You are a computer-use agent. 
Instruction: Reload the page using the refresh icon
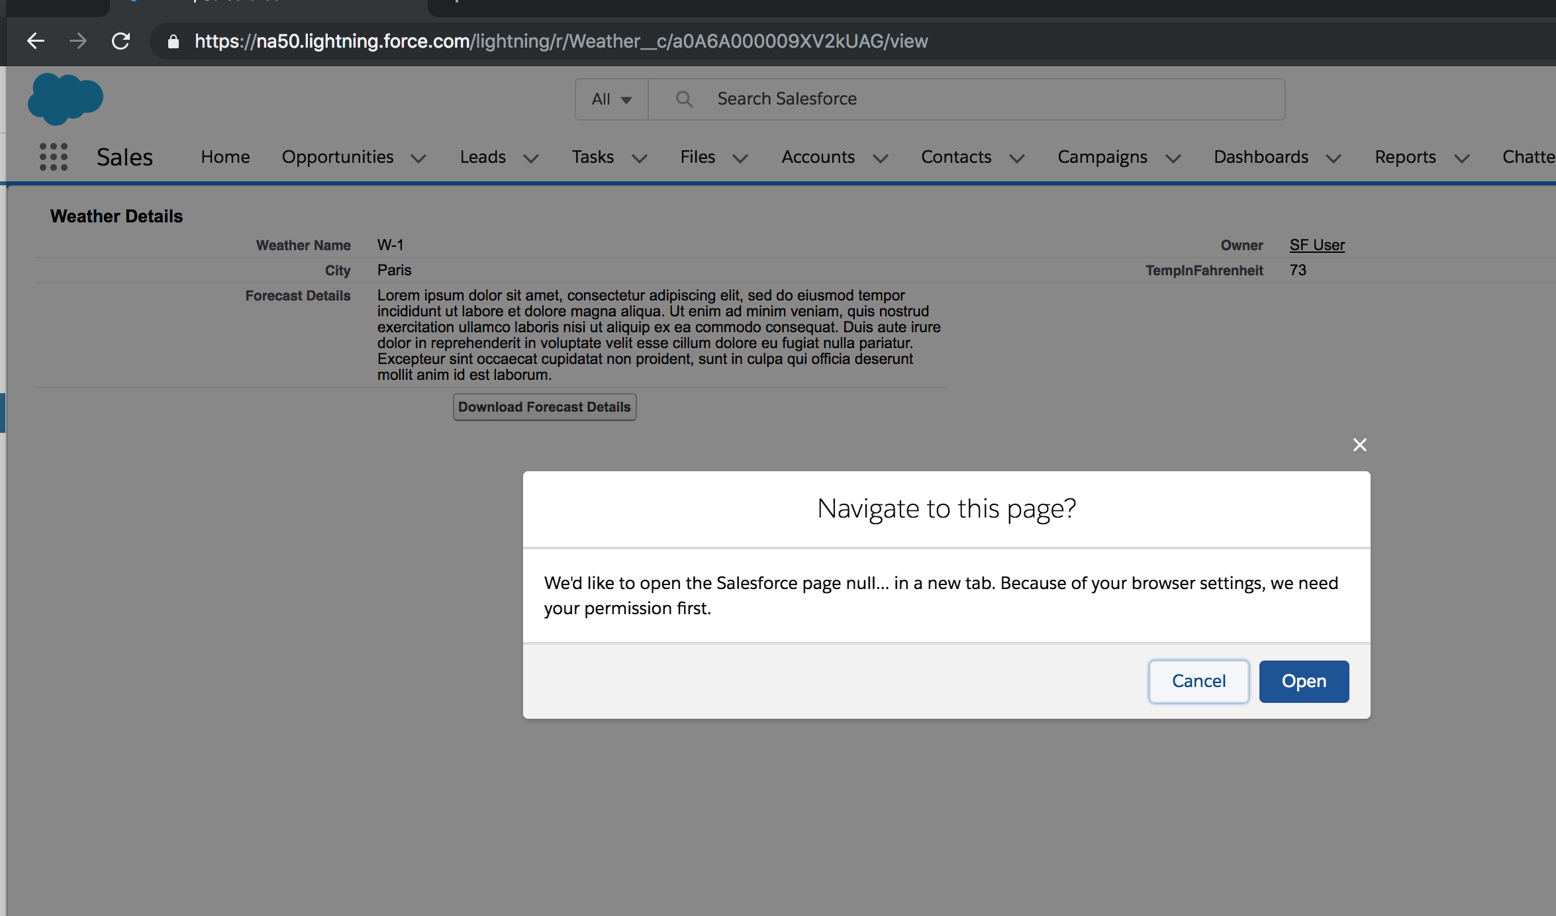(121, 40)
